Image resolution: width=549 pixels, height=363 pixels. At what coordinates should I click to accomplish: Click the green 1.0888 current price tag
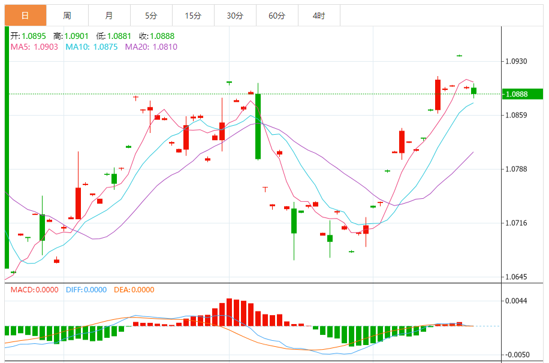523,94
